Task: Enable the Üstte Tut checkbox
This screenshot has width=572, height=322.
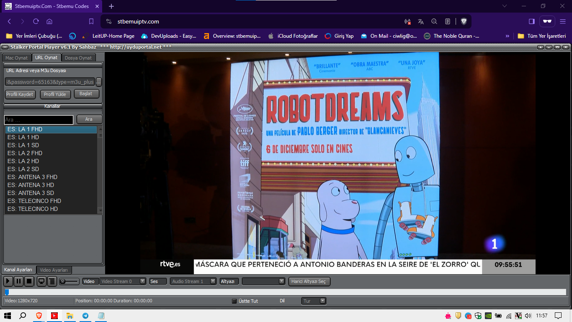Action: click(x=234, y=301)
